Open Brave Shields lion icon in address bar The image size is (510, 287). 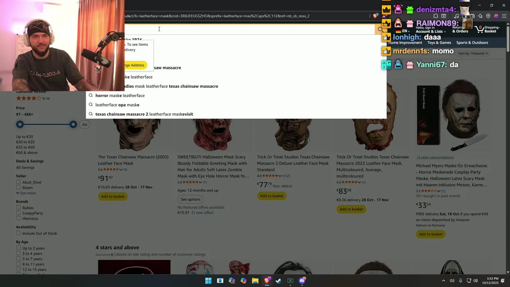[375, 16]
